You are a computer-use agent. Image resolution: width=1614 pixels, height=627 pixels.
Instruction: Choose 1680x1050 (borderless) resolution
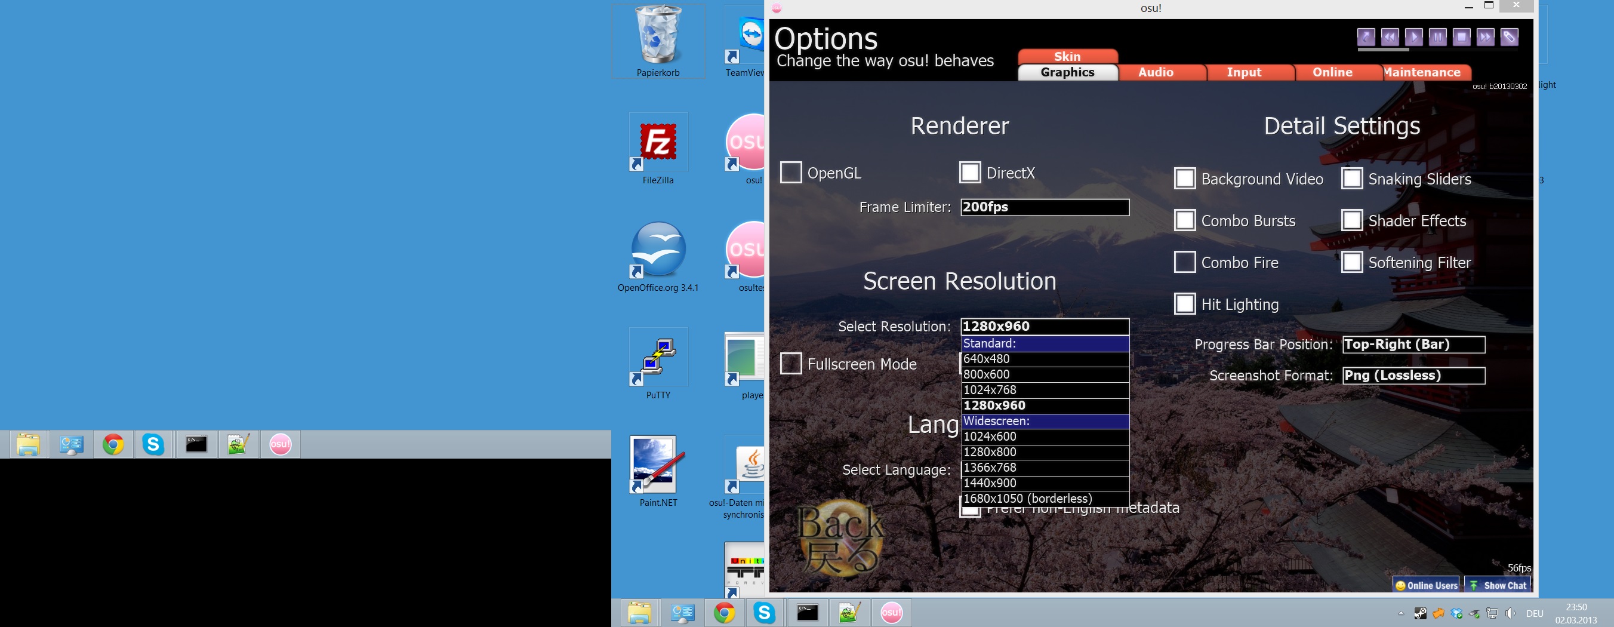[x=1045, y=499]
